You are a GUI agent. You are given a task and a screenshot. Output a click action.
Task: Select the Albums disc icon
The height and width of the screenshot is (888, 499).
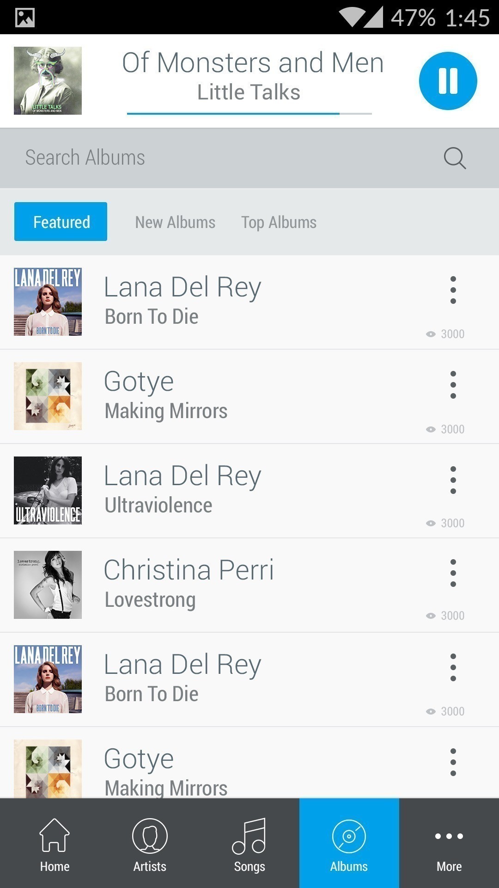coord(349,836)
